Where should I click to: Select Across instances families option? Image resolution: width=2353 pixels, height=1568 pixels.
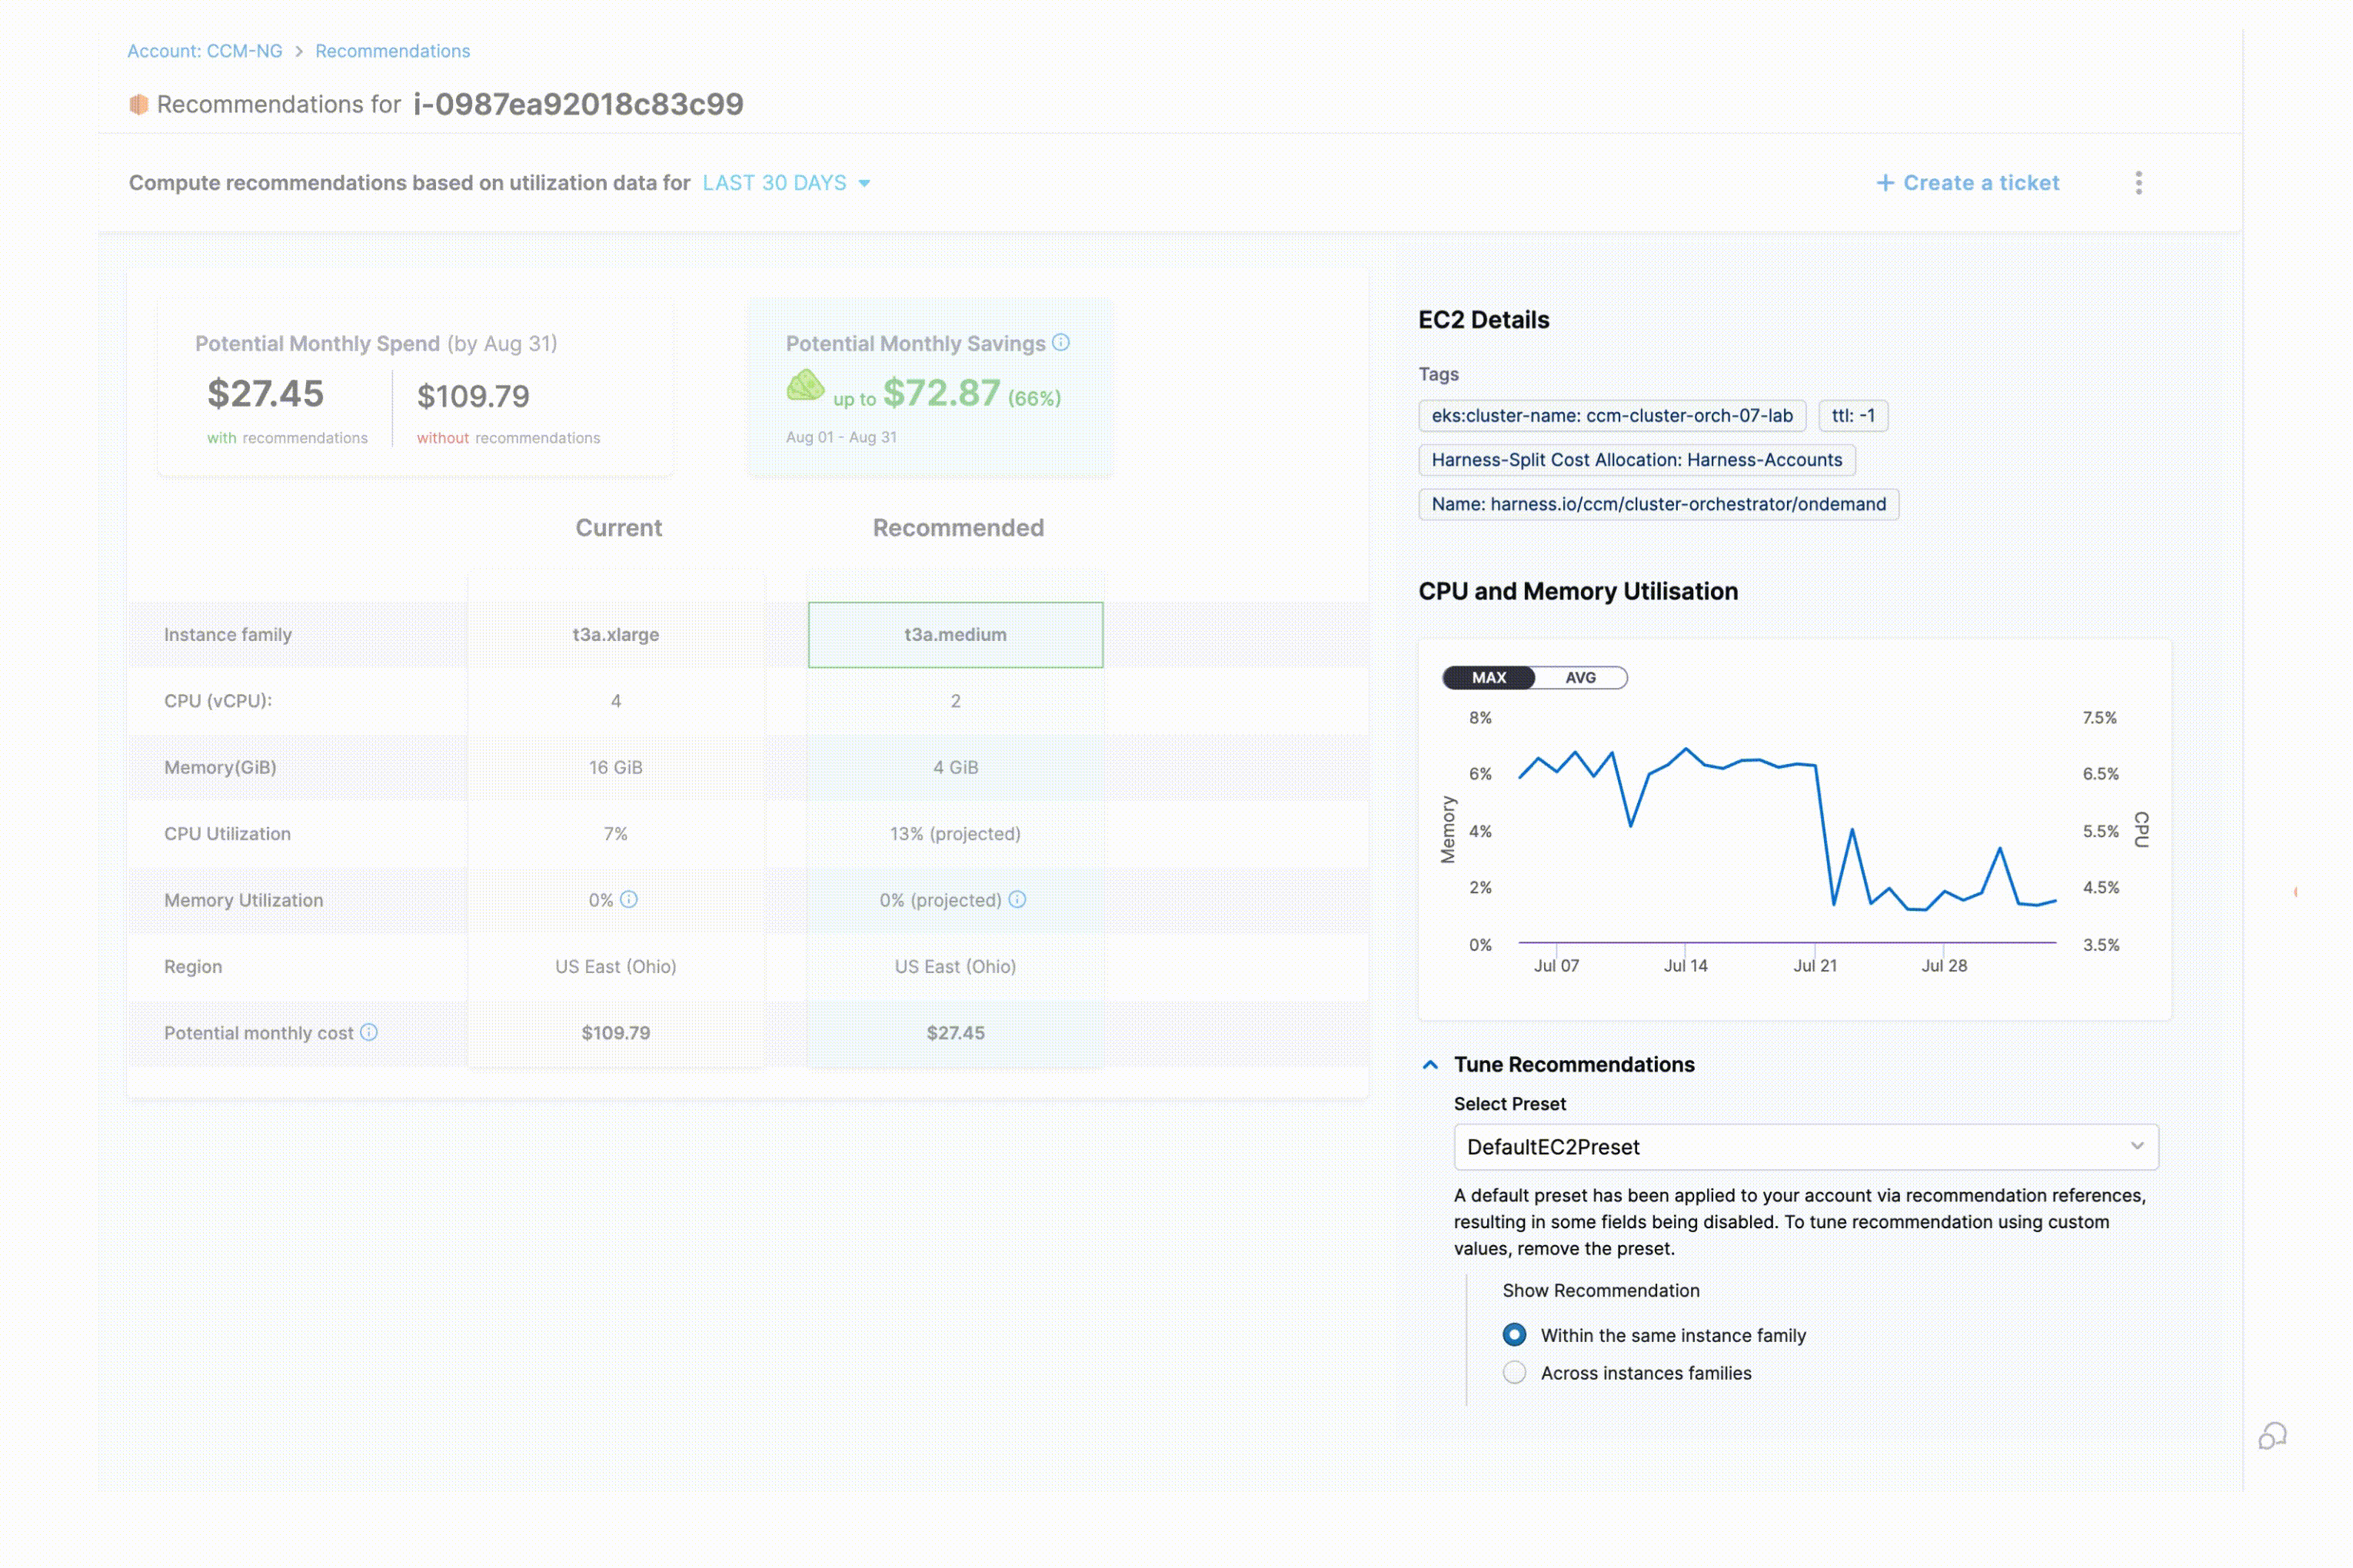coord(1515,1373)
